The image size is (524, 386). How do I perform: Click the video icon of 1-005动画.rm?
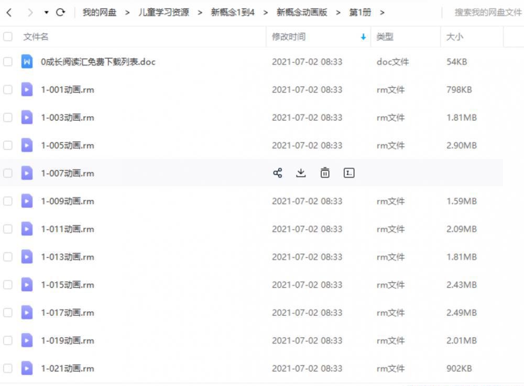(27, 145)
